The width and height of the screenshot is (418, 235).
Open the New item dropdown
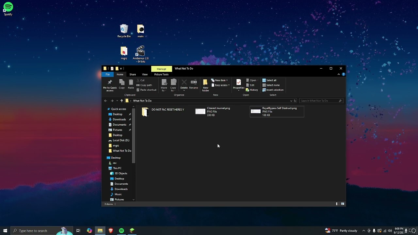click(x=219, y=80)
